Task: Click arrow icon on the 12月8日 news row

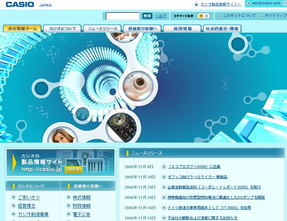Action: (164, 167)
